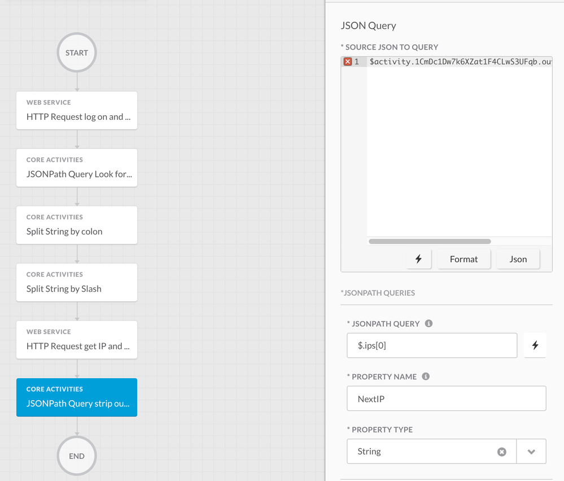564x481 pixels.
Task: Select the HTTP Request get IP activity
Action: (77, 340)
